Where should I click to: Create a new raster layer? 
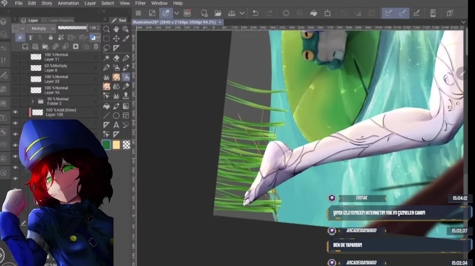click(x=25, y=47)
